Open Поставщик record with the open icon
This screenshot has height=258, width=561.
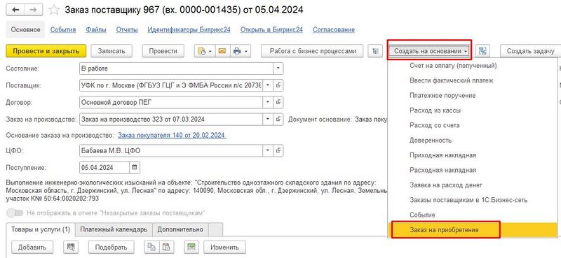pos(278,85)
